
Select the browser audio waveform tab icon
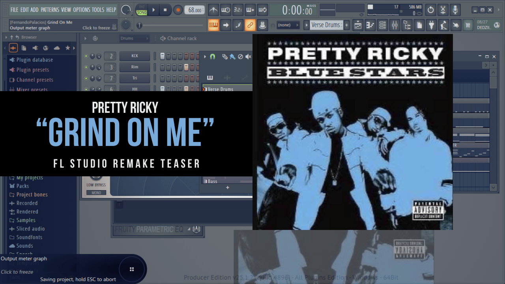click(x=13, y=48)
